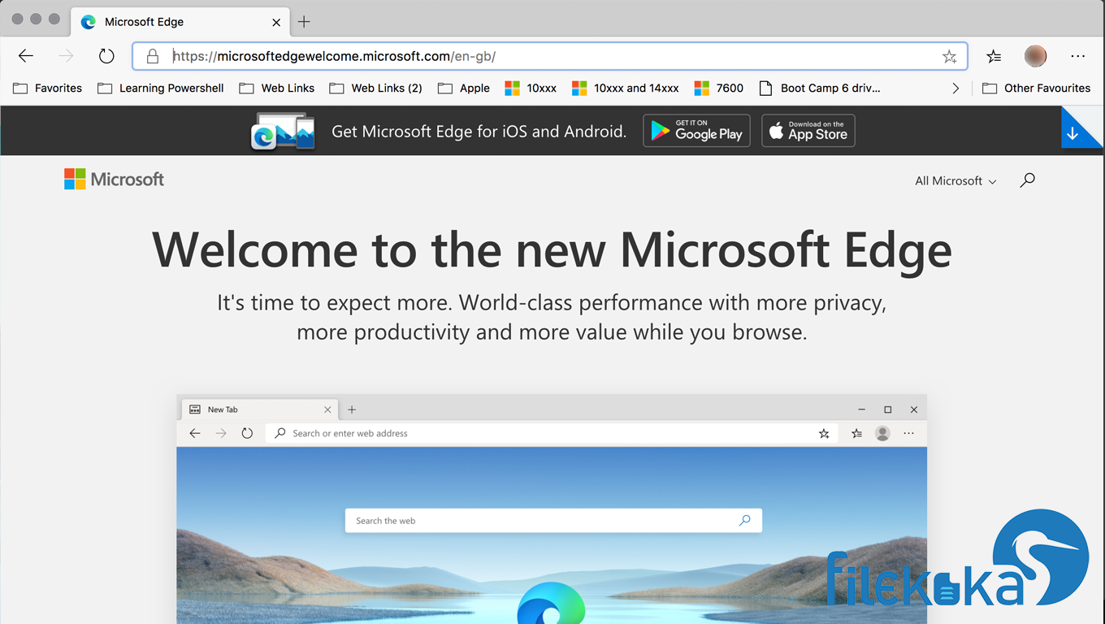Click the Edge devices icon in banner
Image resolution: width=1105 pixels, height=624 pixels.
pyautogui.click(x=283, y=132)
